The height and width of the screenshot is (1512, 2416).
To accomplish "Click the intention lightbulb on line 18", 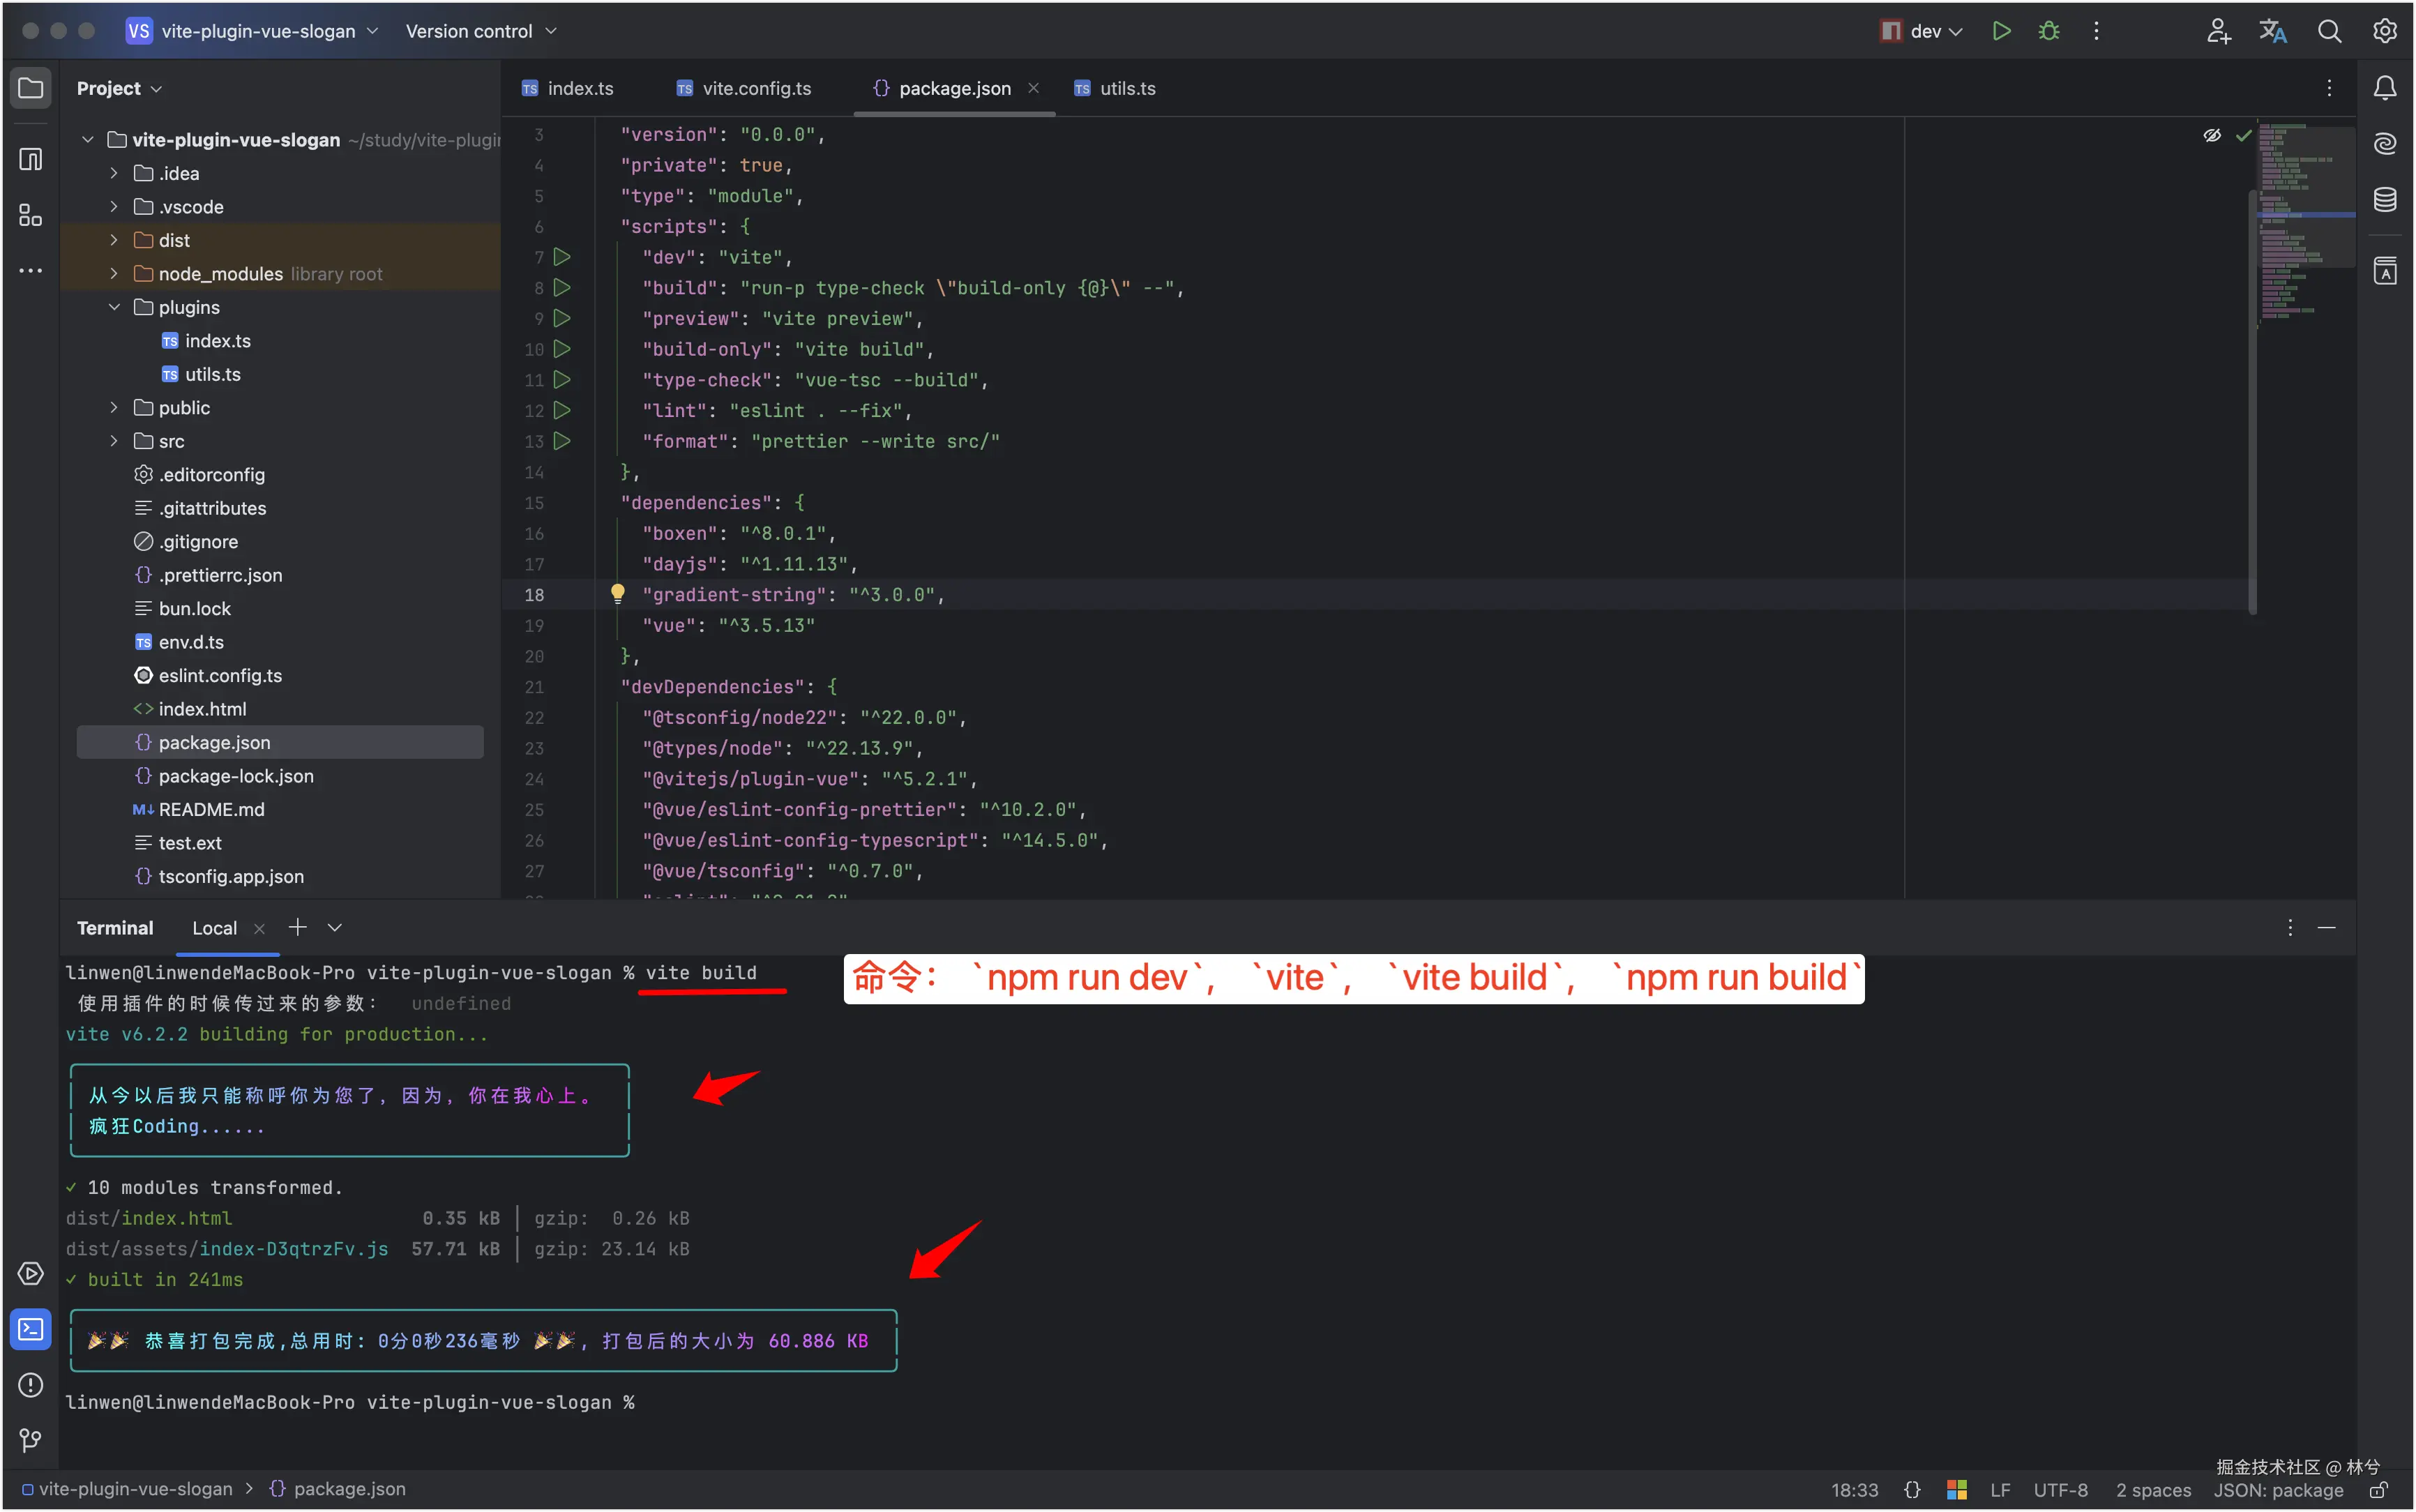I will pyautogui.click(x=618, y=593).
